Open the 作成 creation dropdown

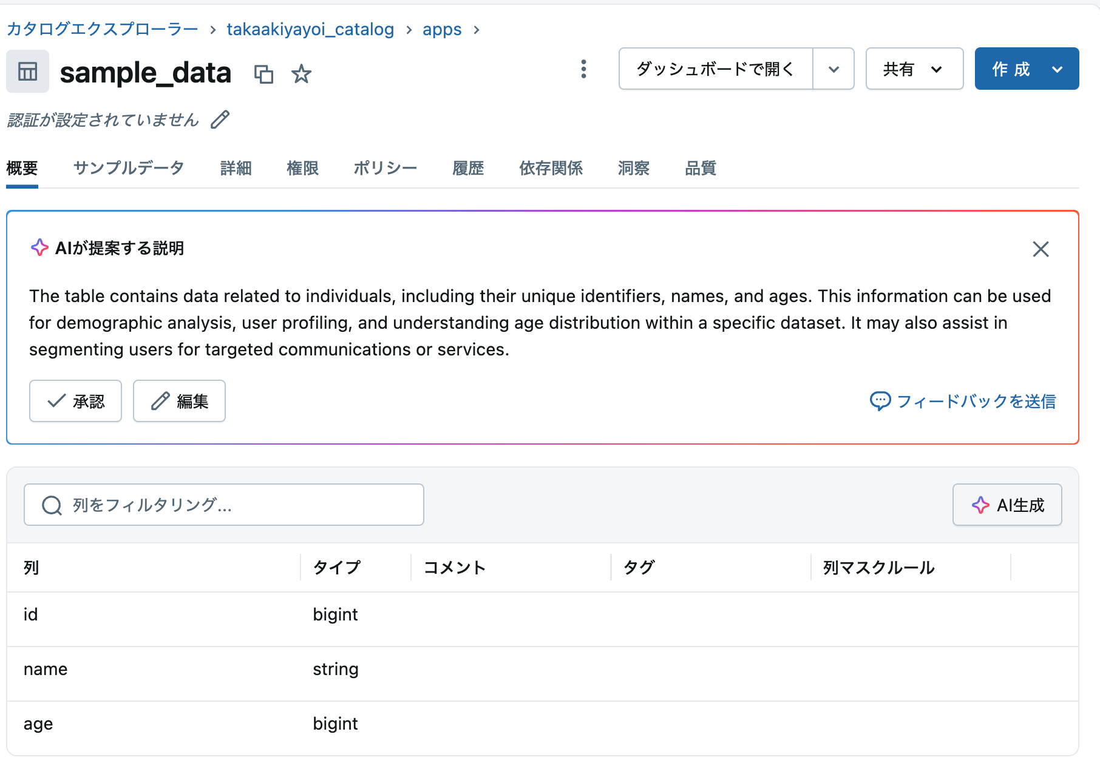pyautogui.click(x=1026, y=69)
